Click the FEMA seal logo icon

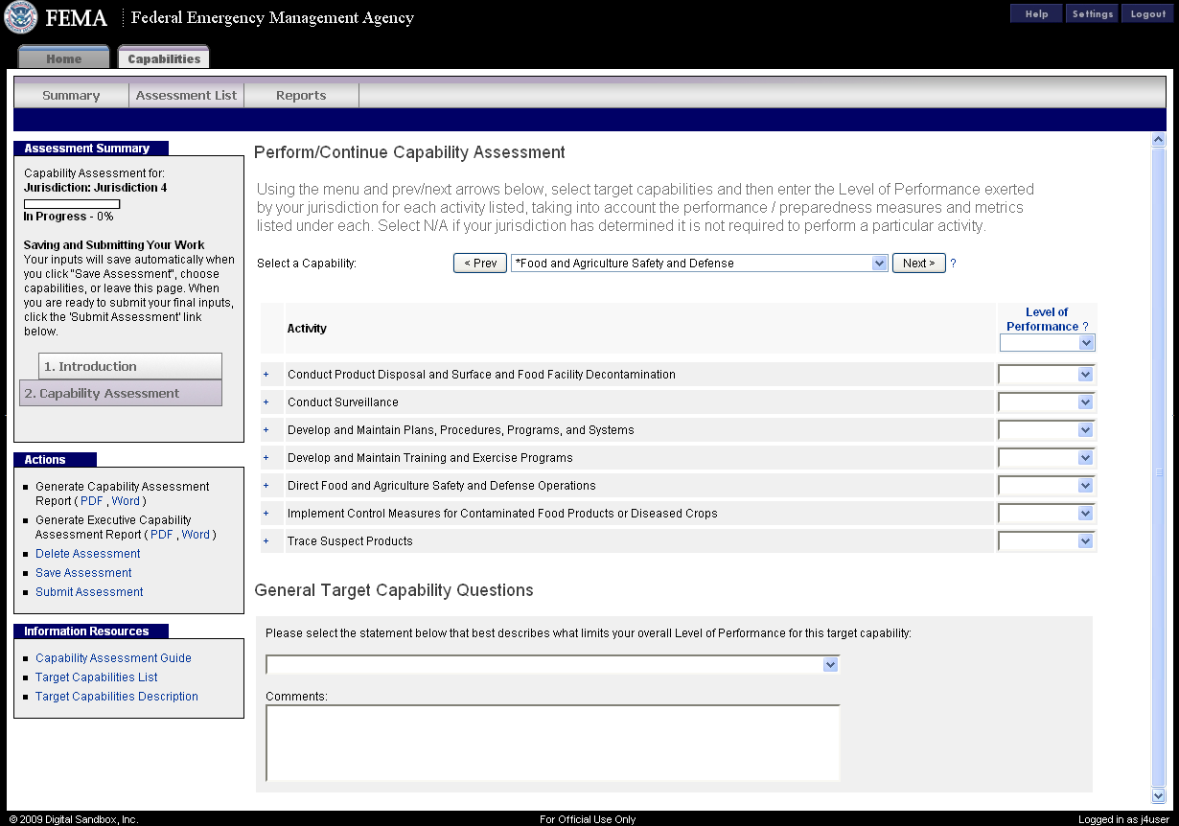pyautogui.click(x=21, y=17)
